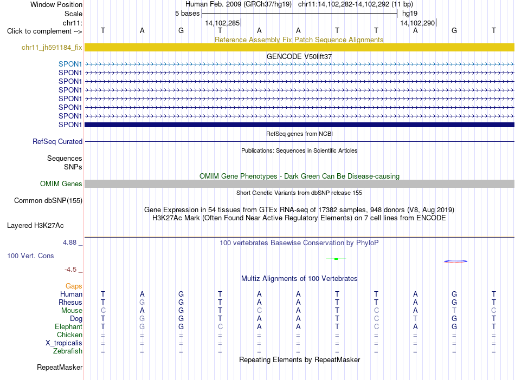Open the RefSeq genes from NCBI title
The width and height of the screenshot is (515, 380).
click(x=299, y=134)
